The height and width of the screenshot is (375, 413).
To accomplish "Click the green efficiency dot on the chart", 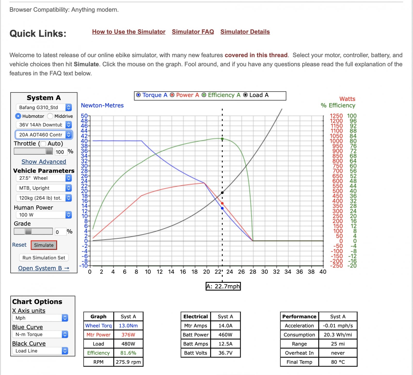I will point(222,139).
